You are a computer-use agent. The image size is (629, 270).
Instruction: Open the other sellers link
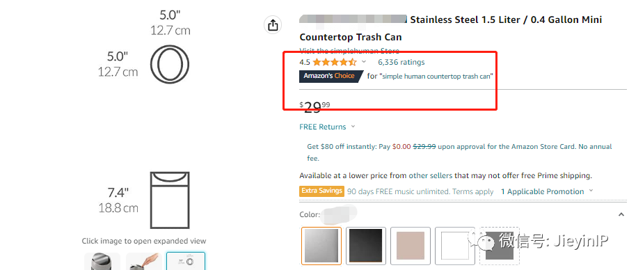(431, 175)
